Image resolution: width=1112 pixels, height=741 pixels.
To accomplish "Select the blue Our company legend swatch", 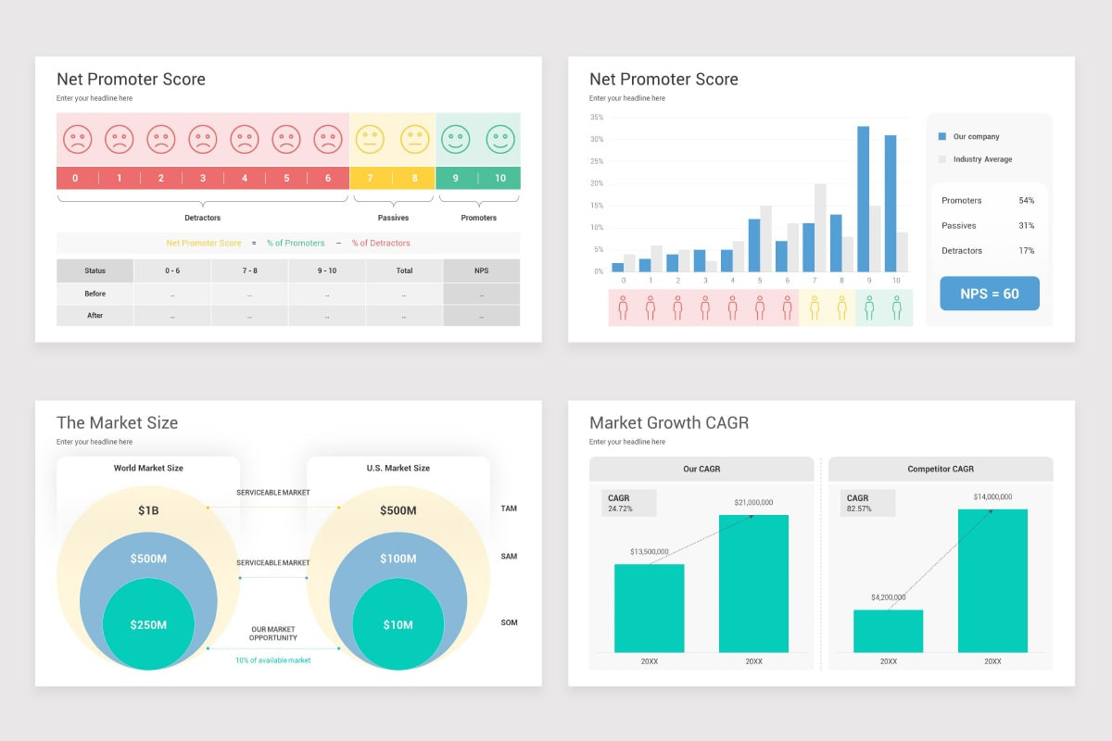I will tap(942, 136).
